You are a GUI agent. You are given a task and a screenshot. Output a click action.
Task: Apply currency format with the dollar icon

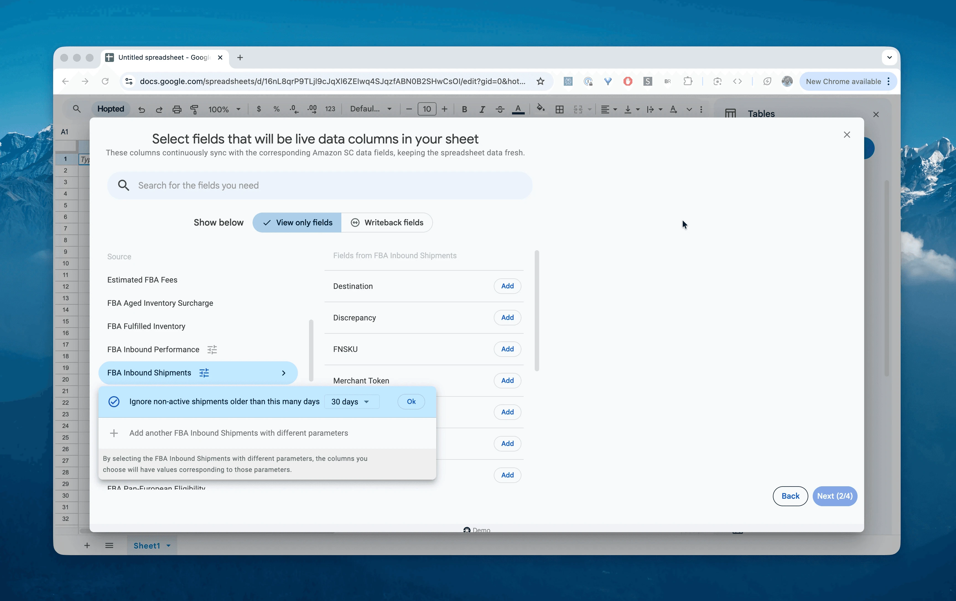coord(259,109)
